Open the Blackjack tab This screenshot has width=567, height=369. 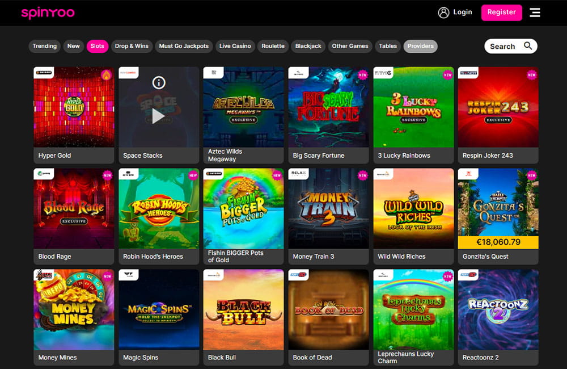(308, 46)
